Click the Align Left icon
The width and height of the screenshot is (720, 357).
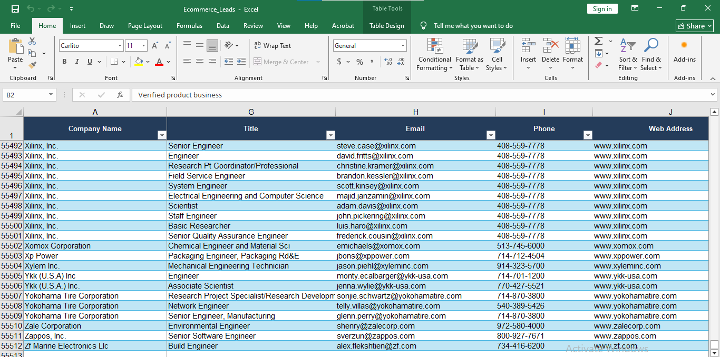click(x=187, y=62)
